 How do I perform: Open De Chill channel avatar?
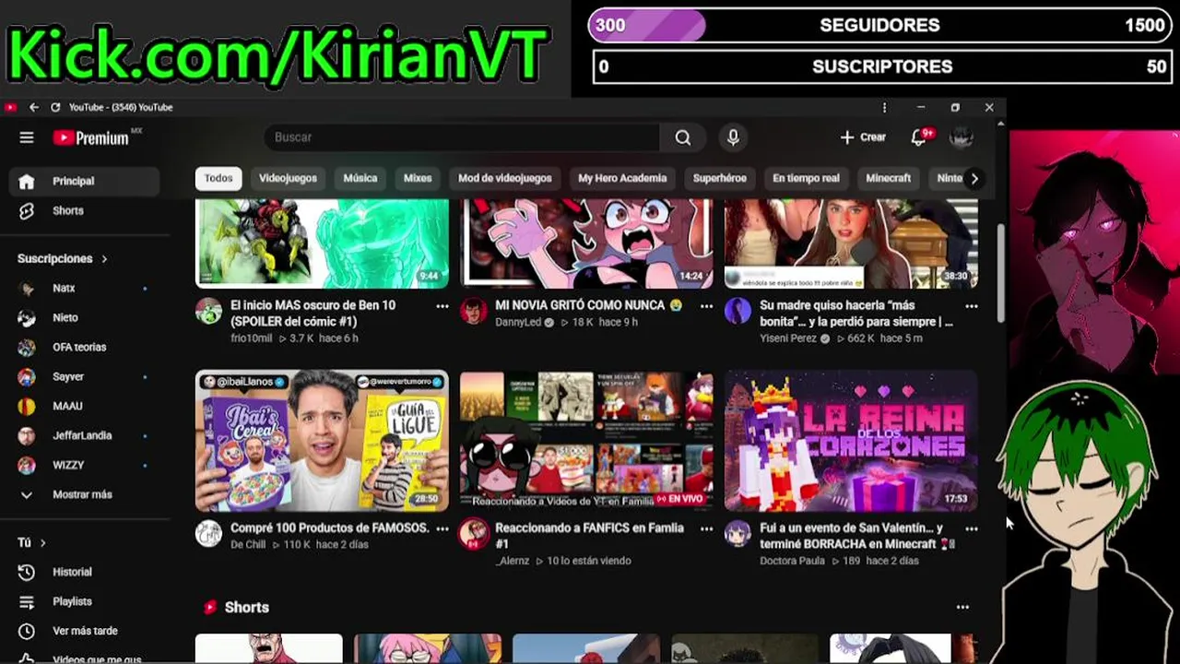point(209,533)
